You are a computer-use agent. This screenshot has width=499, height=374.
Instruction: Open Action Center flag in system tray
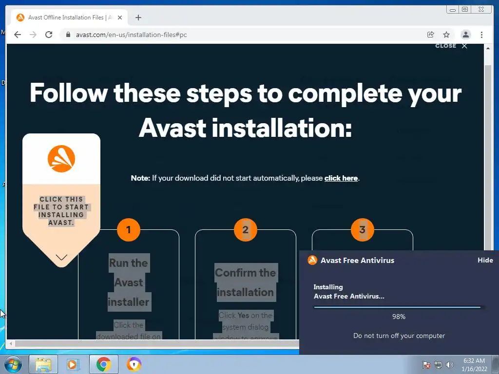426,365
